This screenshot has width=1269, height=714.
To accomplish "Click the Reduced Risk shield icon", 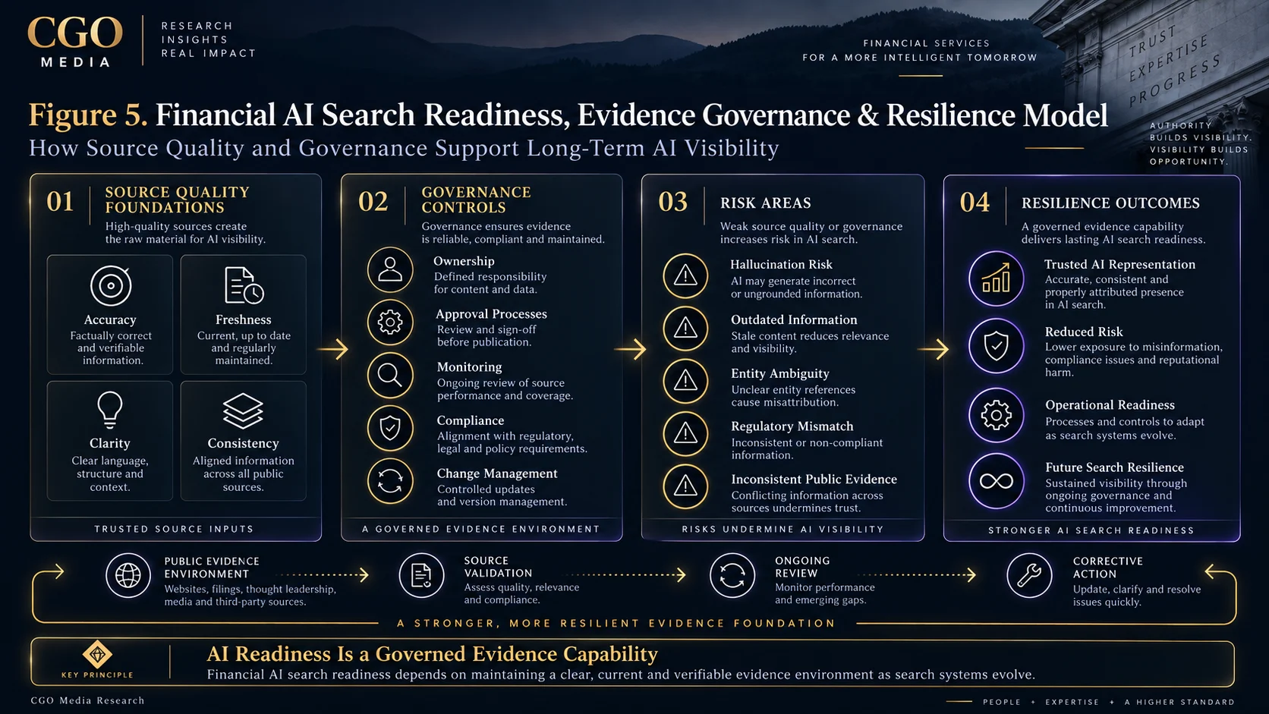I will (996, 346).
